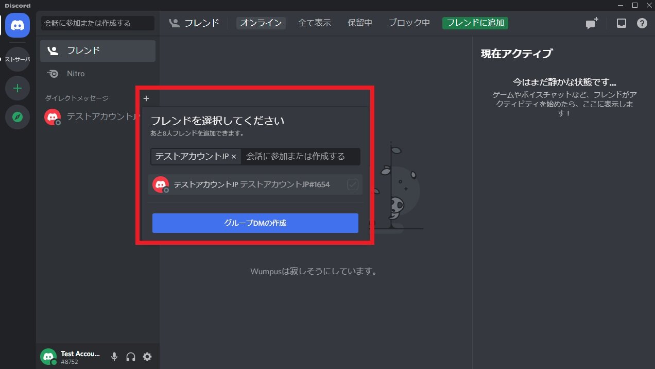The height and width of the screenshot is (369, 655).
Task: Select フレンド in the left sidebar
Action: [98, 51]
